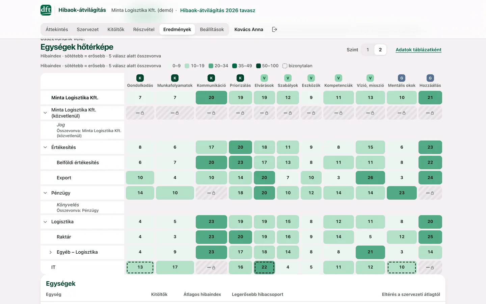Screen dimensions: 486x304
Task: Click the 50–100 dark green legend swatch
Action: 259,66
